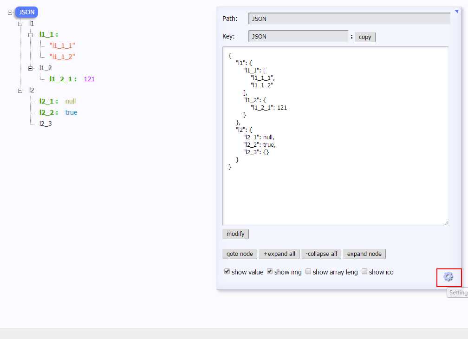Collapse panel via top-right corner triangle
The image size is (468, 339).
(x=457, y=12)
